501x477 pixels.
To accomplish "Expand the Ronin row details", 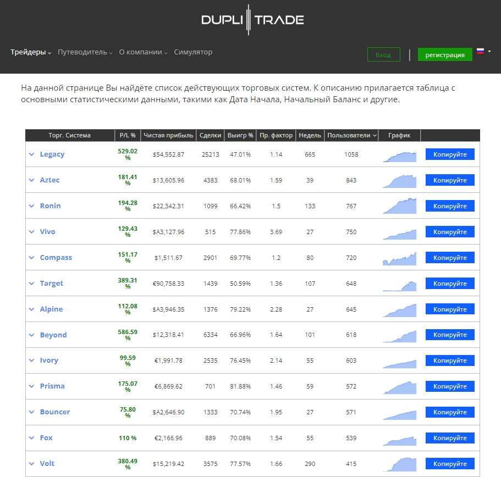I will tap(32, 206).
